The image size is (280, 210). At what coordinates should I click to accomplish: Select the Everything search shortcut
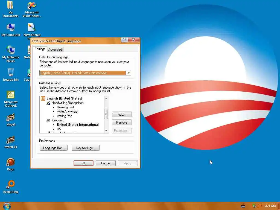(11, 186)
